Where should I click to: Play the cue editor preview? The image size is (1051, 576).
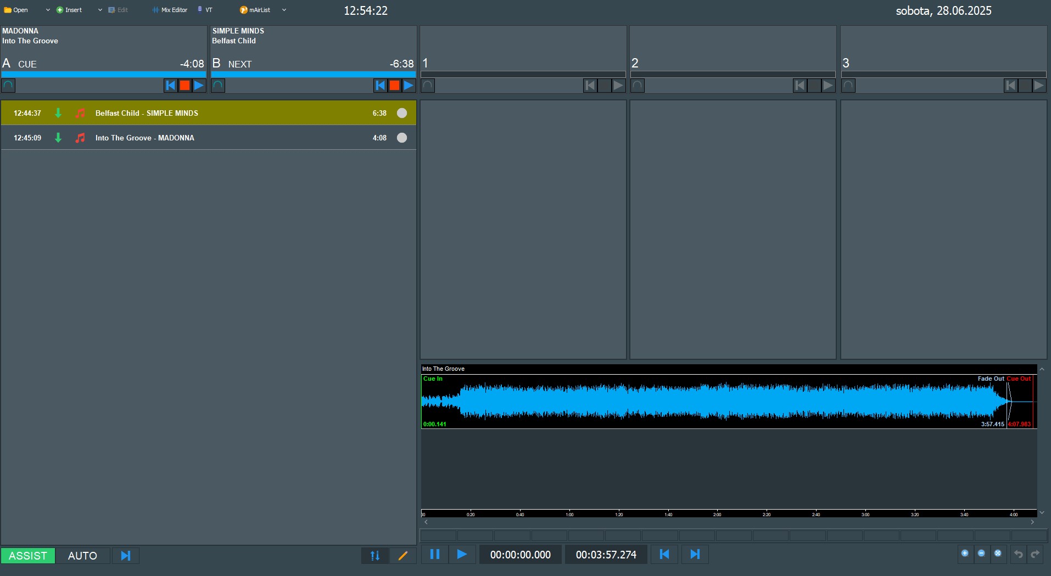click(462, 555)
